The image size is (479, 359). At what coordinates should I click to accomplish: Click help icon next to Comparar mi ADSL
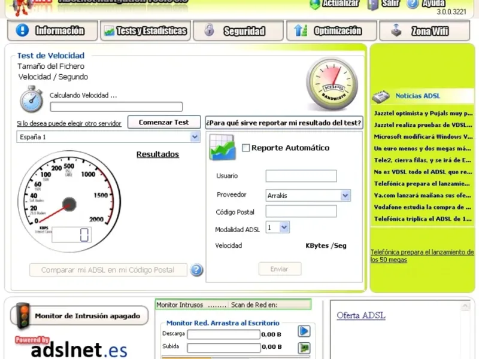click(x=196, y=270)
